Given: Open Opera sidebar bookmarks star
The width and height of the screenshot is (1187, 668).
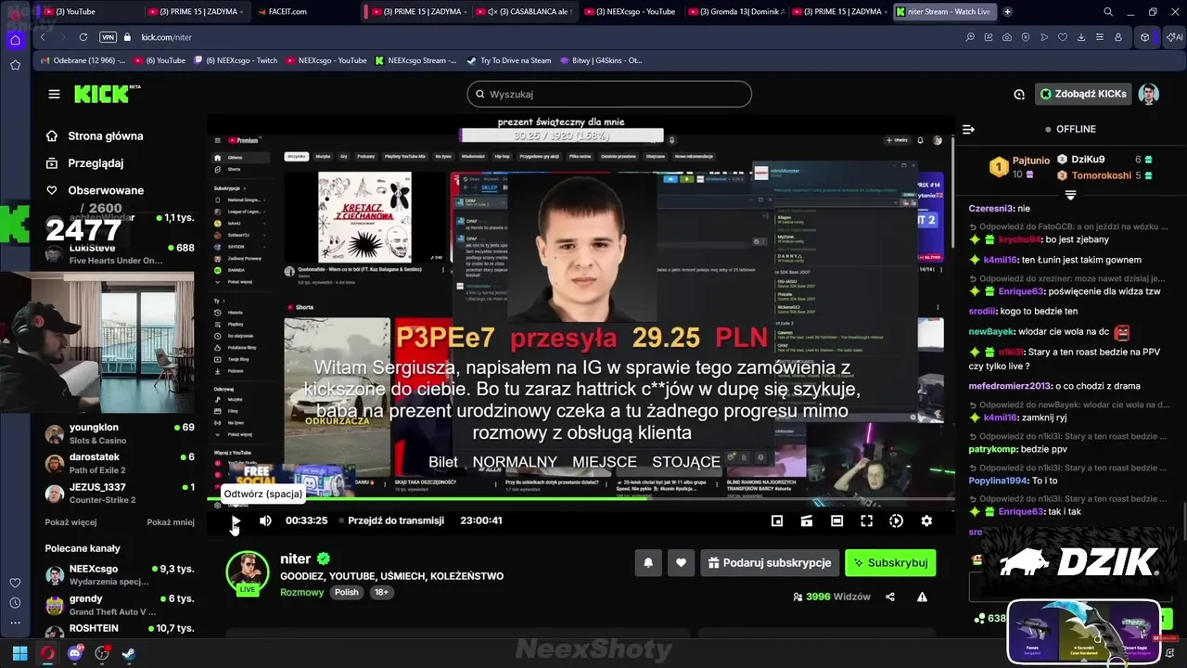Looking at the screenshot, I should click(x=15, y=65).
